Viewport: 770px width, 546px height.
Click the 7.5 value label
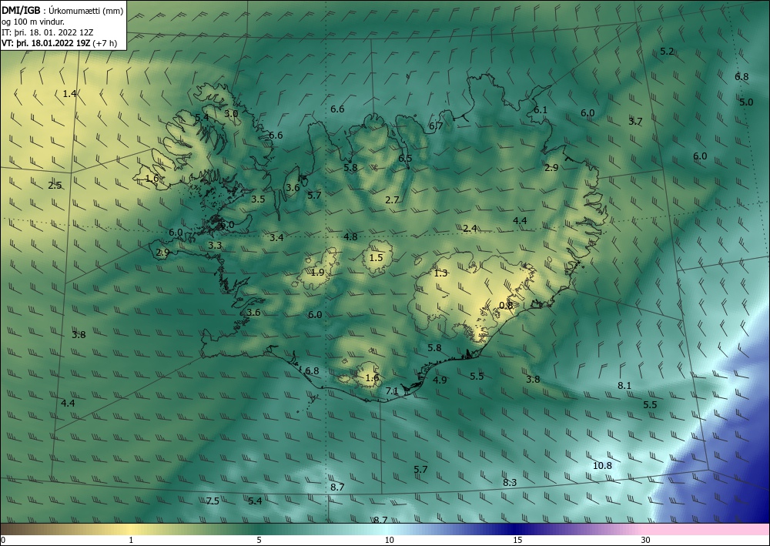click(x=213, y=501)
